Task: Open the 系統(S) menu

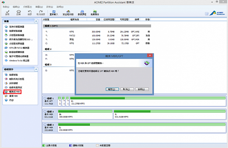Action: pos(6,7)
